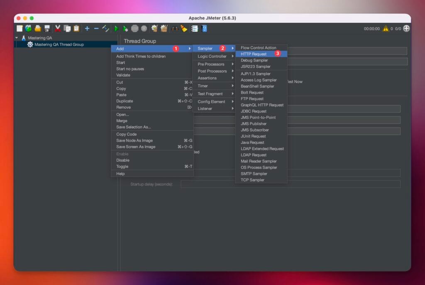Choose Flow Control Action sampler
Screen dimensions: 425x285
261,47
